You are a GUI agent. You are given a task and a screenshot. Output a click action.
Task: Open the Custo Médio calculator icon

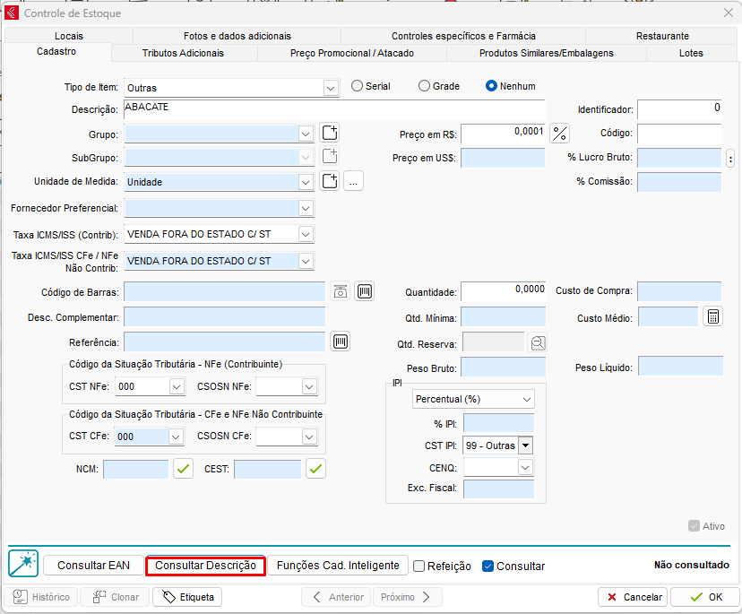(712, 317)
